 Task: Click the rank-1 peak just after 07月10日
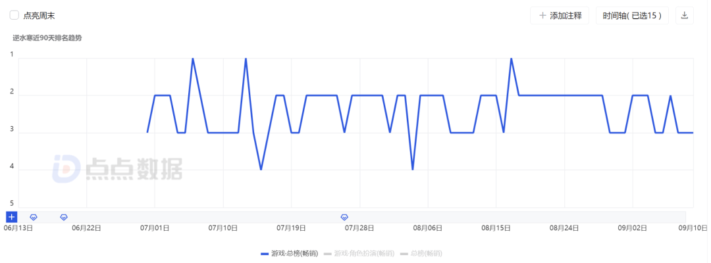coord(246,59)
